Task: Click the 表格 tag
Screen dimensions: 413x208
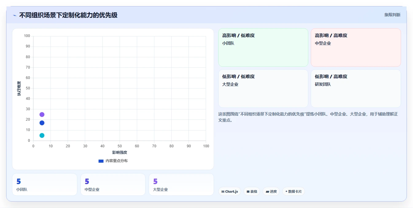Action: click(252, 191)
